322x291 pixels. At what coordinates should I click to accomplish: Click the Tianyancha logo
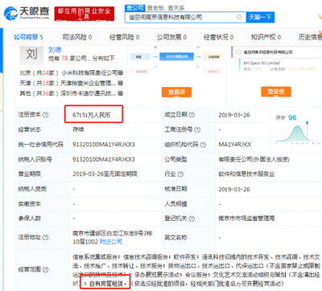pos(27,13)
